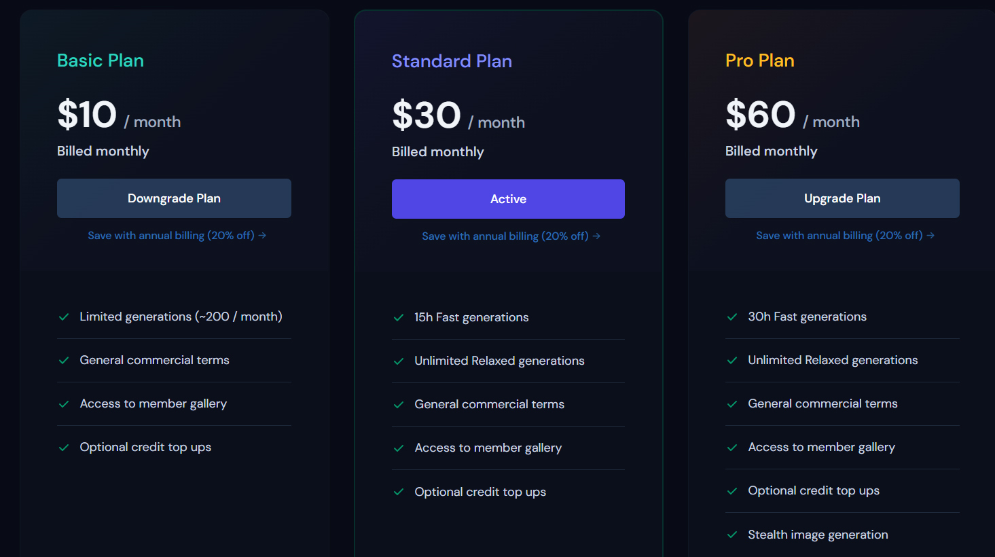995x557 pixels.
Task: Select the Basic Plan heading
Action: 101,60
